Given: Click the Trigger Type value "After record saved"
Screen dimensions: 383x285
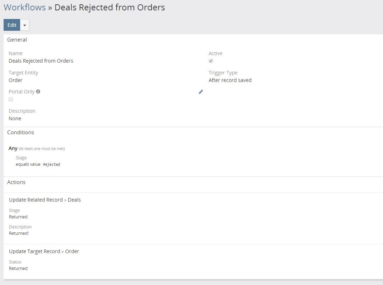Looking at the screenshot, I should point(230,80).
